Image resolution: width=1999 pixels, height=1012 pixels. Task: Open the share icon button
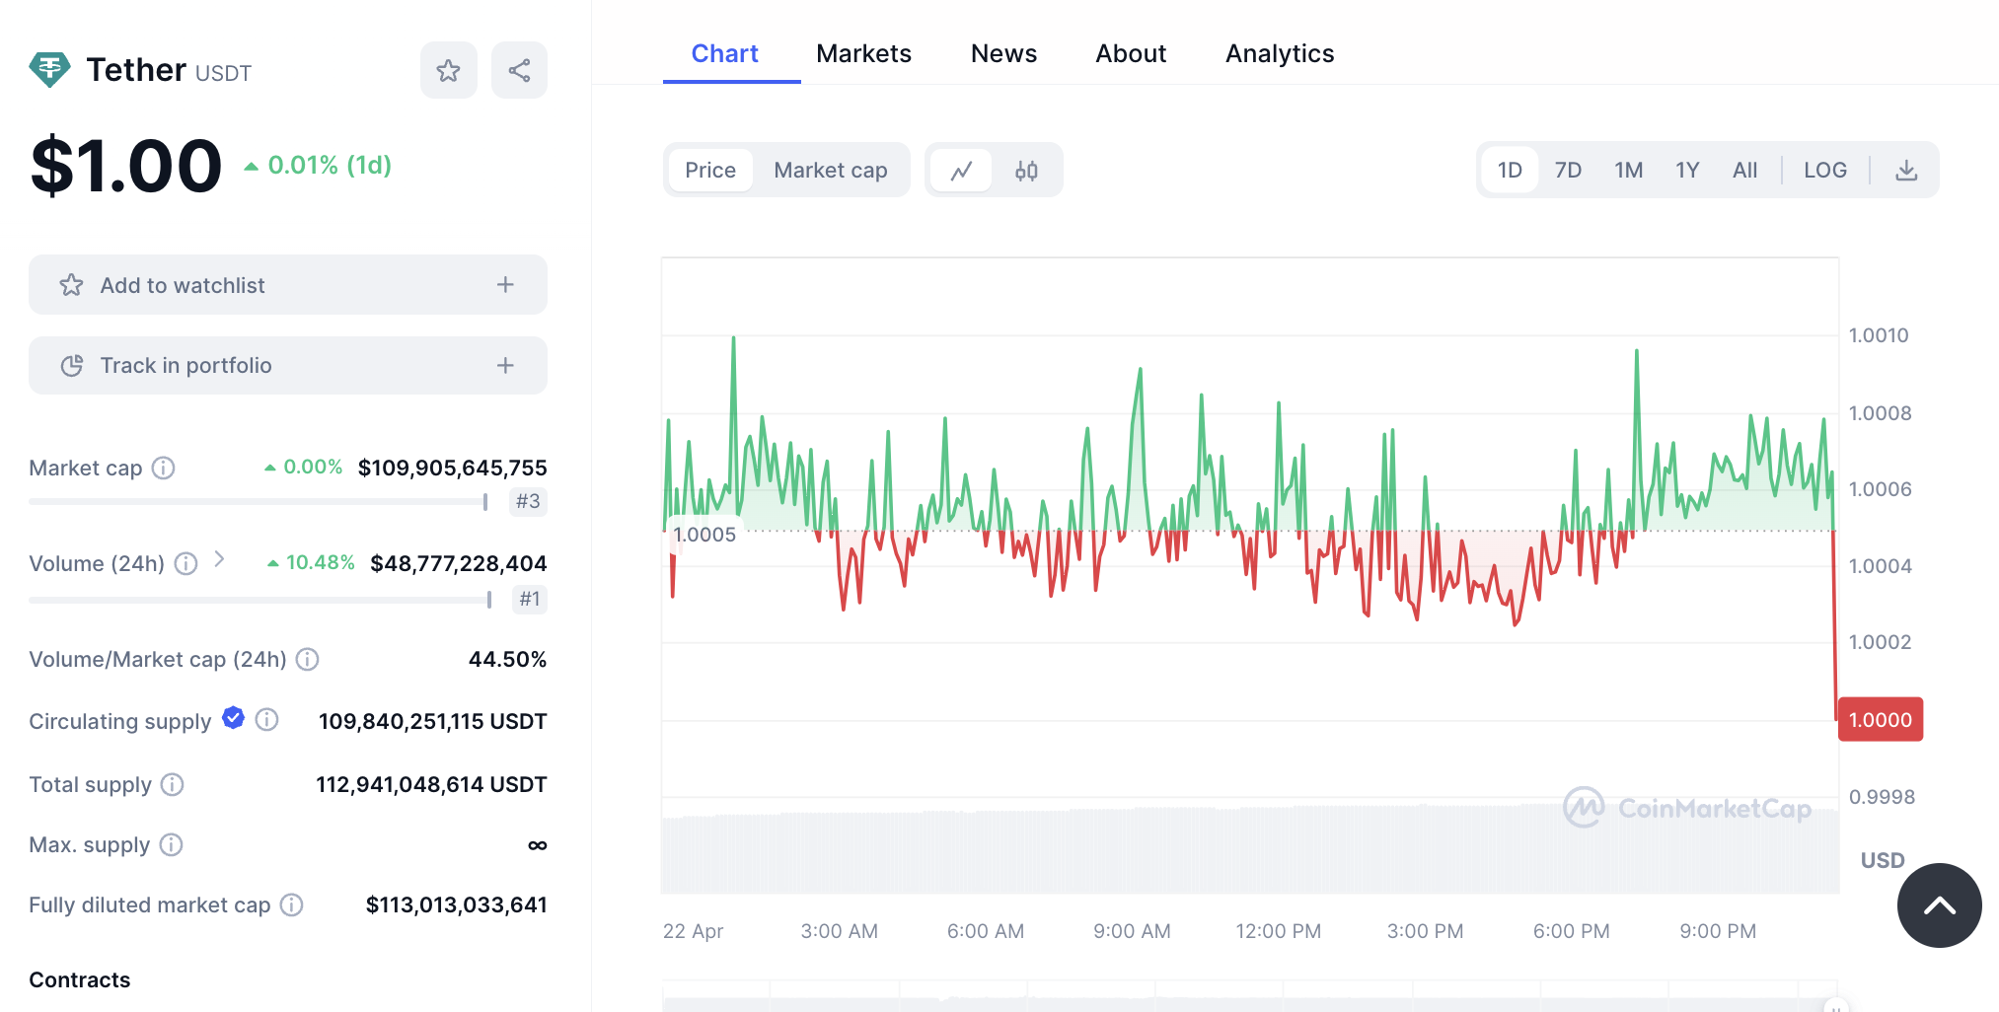[519, 70]
